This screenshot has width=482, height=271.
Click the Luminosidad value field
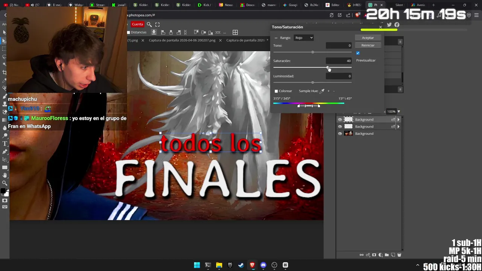(x=339, y=76)
